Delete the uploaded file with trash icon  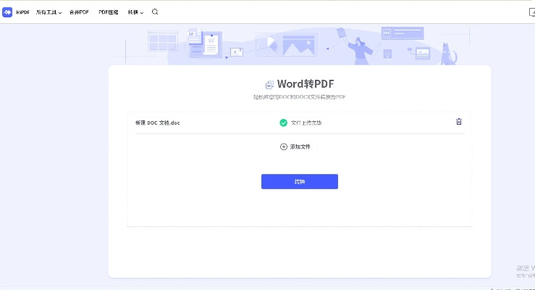pyautogui.click(x=458, y=122)
